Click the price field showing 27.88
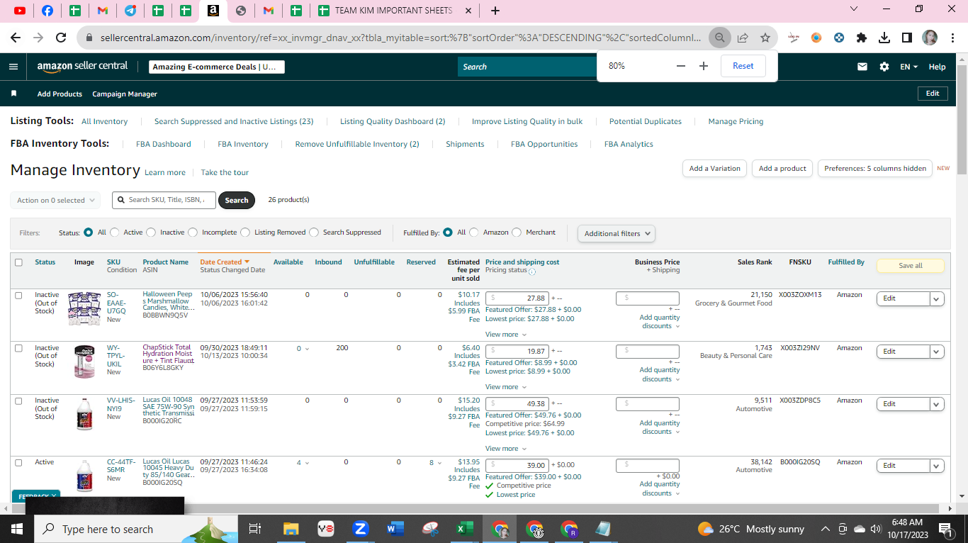Screen dimensions: 968x543 coord(517,298)
